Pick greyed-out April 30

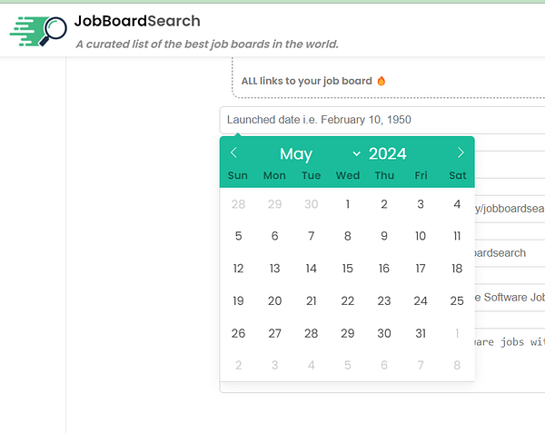tap(311, 204)
